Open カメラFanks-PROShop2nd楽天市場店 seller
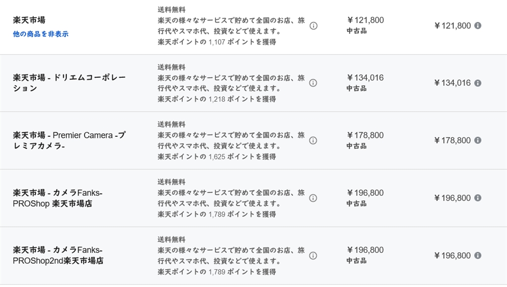This screenshot has height=287, width=507. tap(58, 255)
